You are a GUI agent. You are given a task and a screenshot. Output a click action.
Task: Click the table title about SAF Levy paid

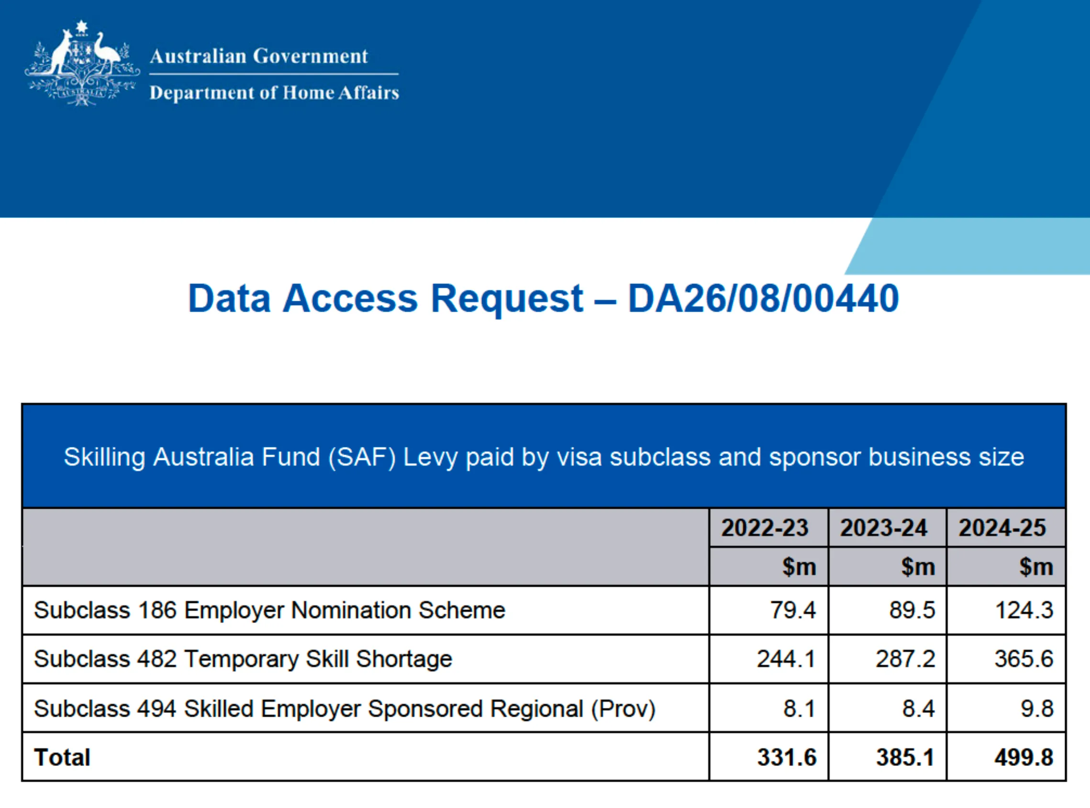click(x=544, y=458)
